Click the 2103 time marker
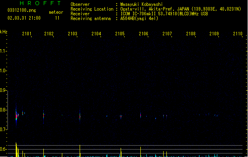248x157 pixels. 73,34
